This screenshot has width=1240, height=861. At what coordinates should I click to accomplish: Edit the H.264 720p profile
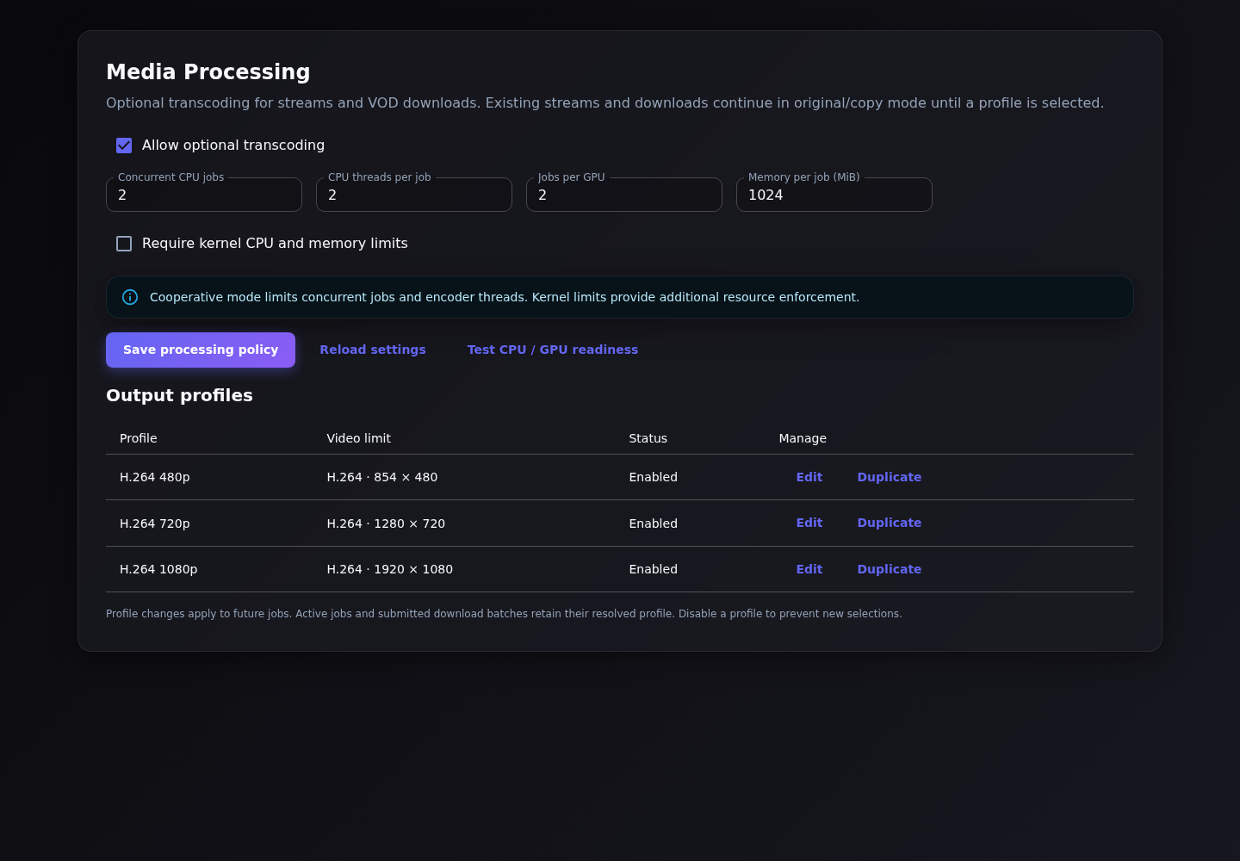pyautogui.click(x=809, y=523)
